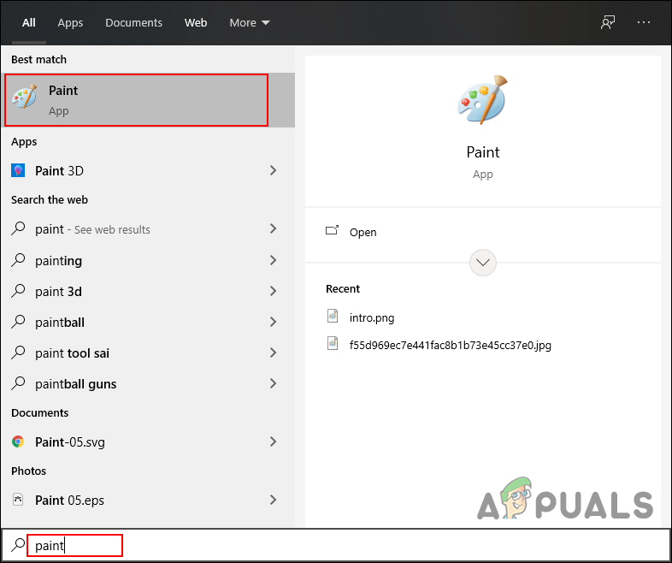Viewport: 672px width, 563px height.
Task: Click the search icon next to 'paint 3d' suggestion
Action: 18,291
